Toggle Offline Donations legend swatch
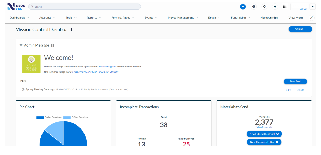The image size is (321, 155). [x=67, y=118]
